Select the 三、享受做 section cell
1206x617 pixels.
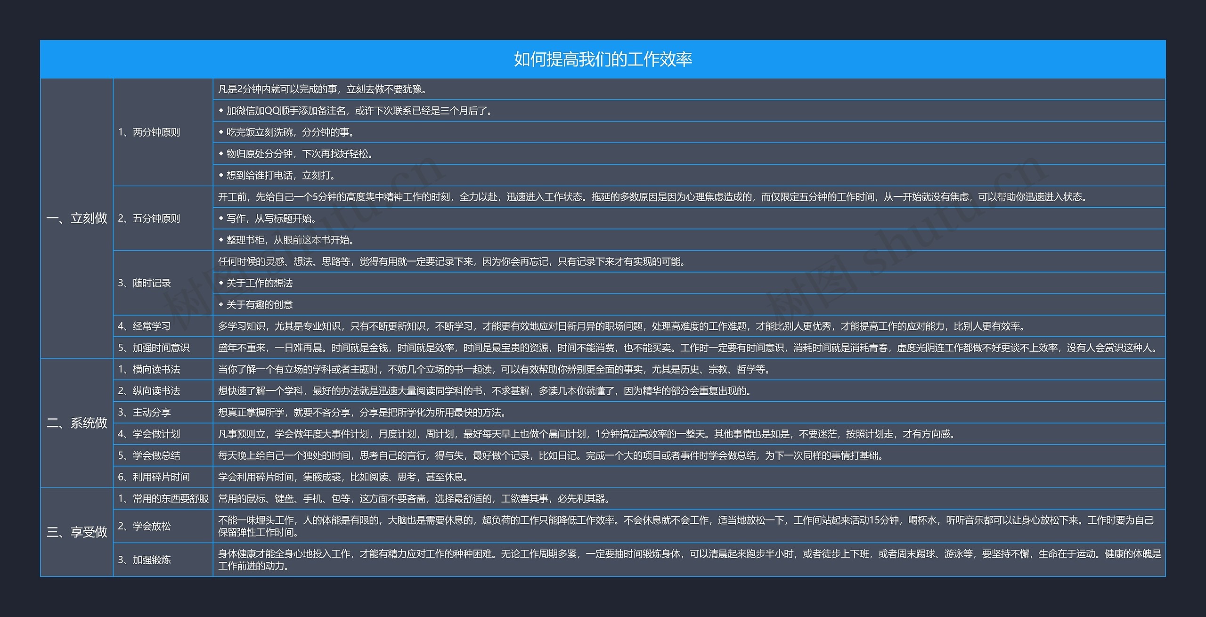click(76, 532)
